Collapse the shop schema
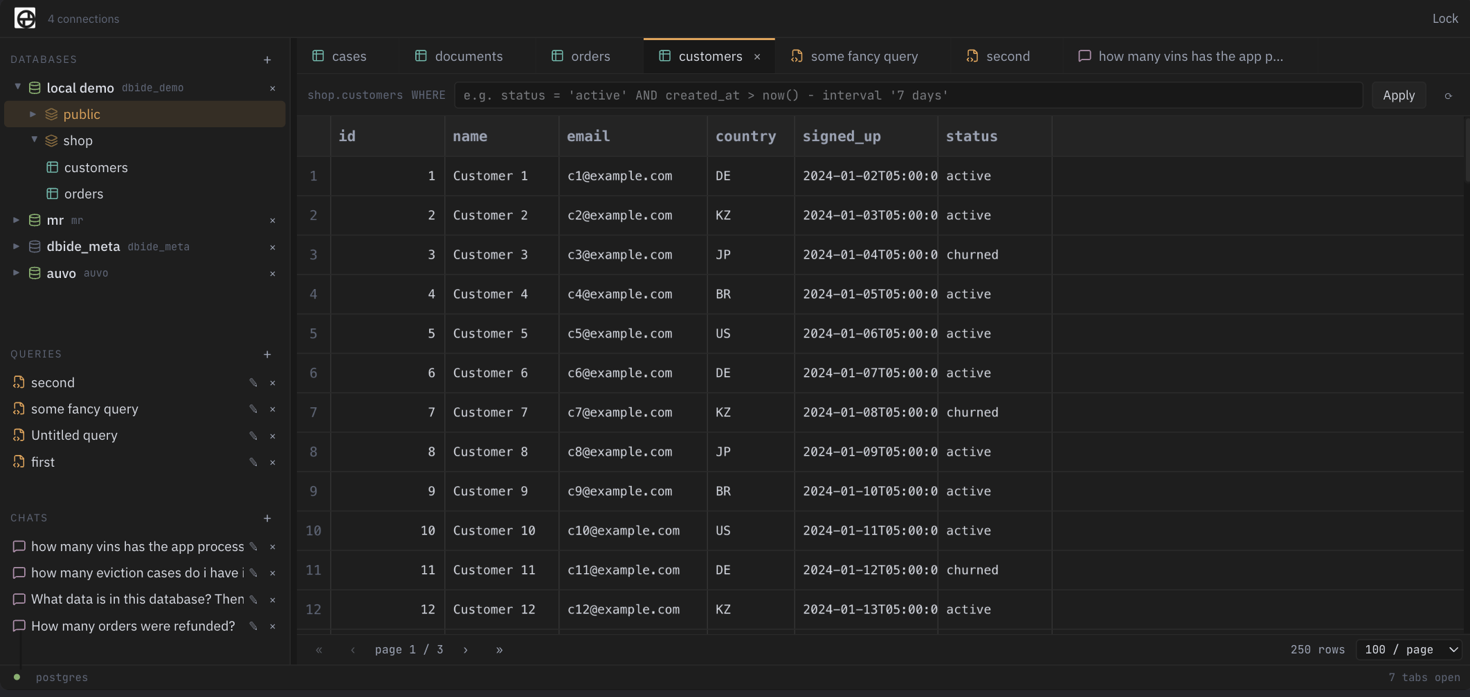 tap(34, 140)
